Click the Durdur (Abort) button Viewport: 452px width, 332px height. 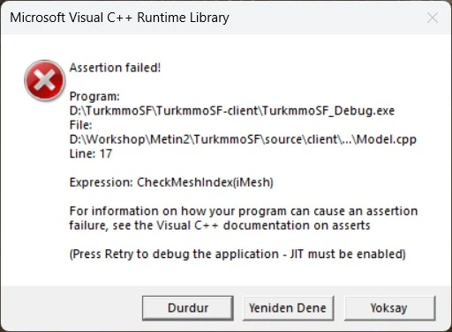pyautogui.click(x=188, y=308)
